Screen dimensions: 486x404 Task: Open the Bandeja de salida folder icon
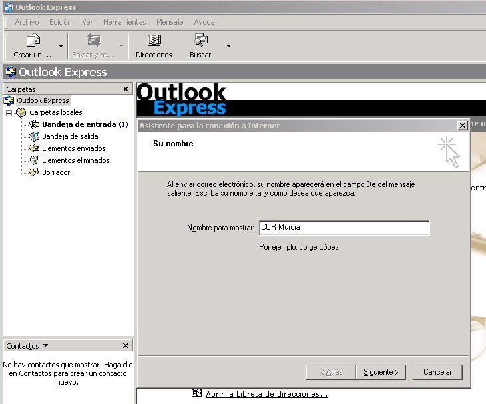34,136
